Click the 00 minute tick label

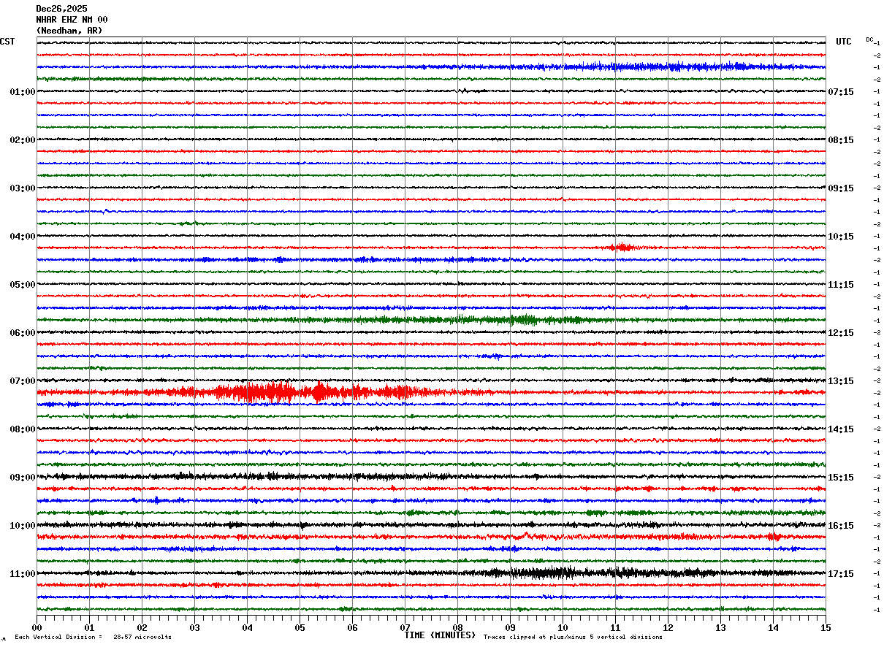coord(37,627)
